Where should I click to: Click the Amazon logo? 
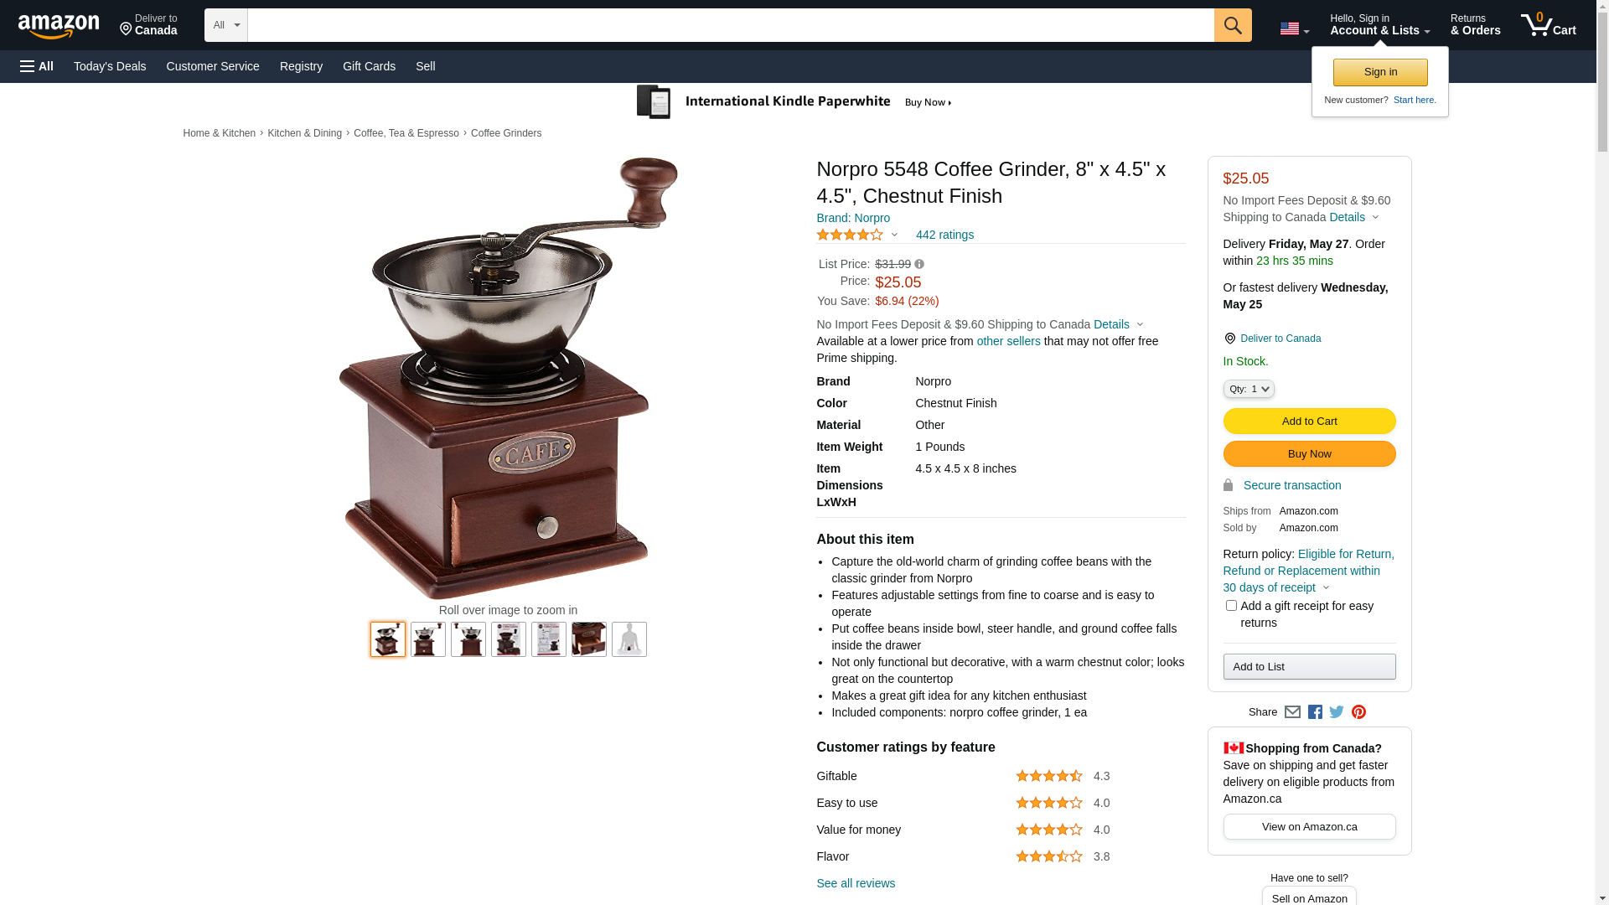click(59, 27)
